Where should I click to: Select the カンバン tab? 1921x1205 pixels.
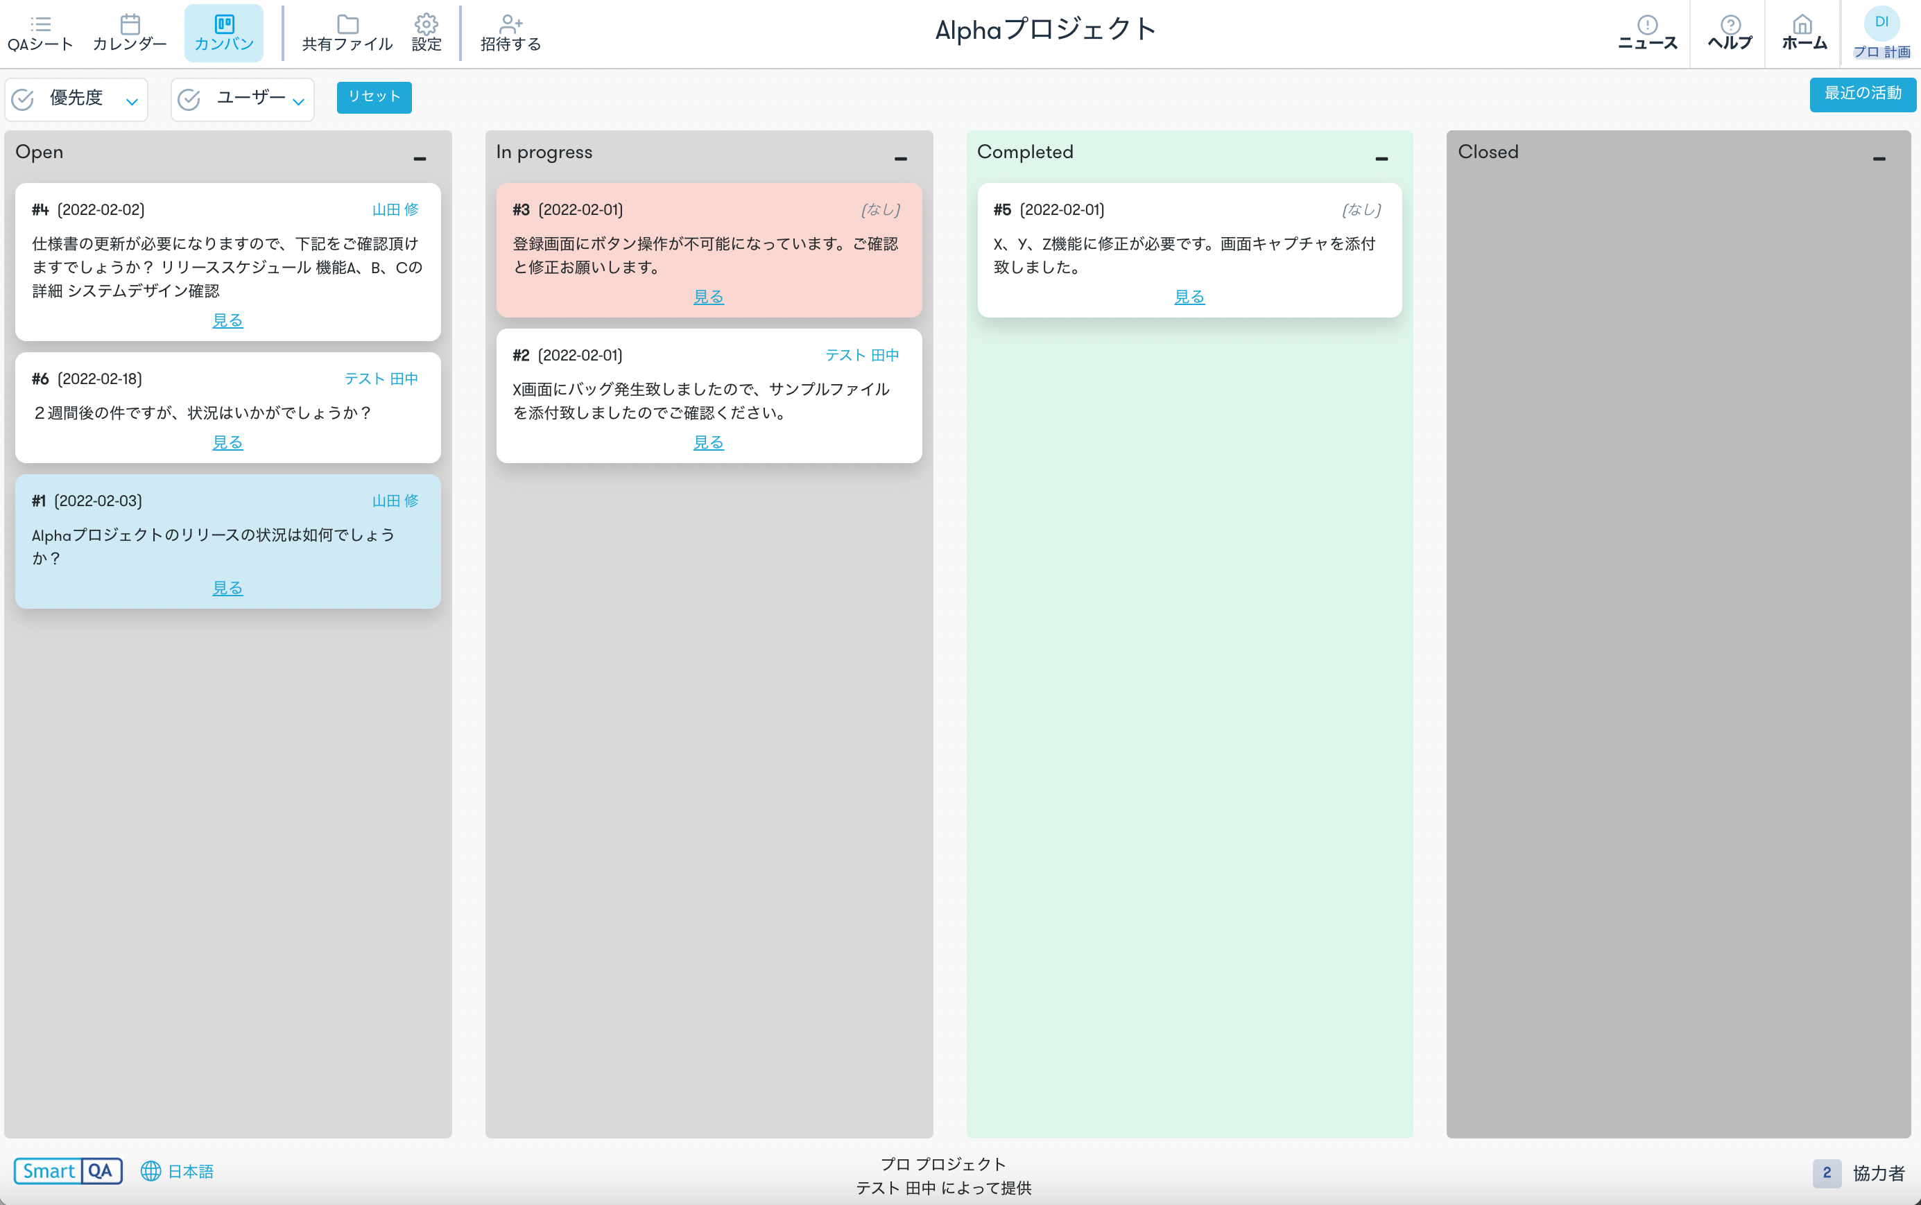pyautogui.click(x=224, y=33)
